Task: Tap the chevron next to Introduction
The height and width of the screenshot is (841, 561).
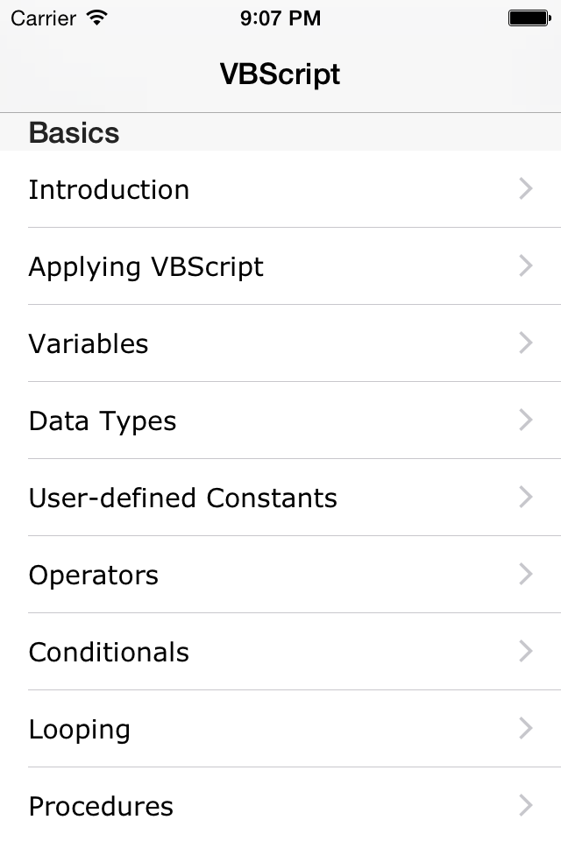Action: (x=525, y=189)
